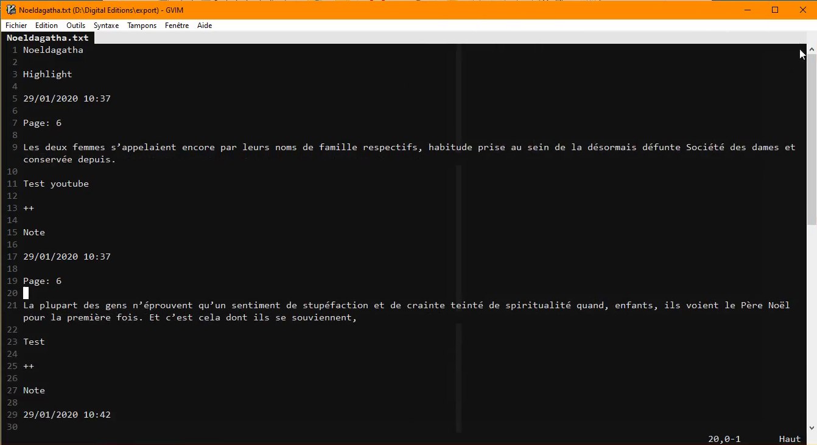Click 'conservée depuis.' wrapped line
The height and width of the screenshot is (445, 817).
69,159
